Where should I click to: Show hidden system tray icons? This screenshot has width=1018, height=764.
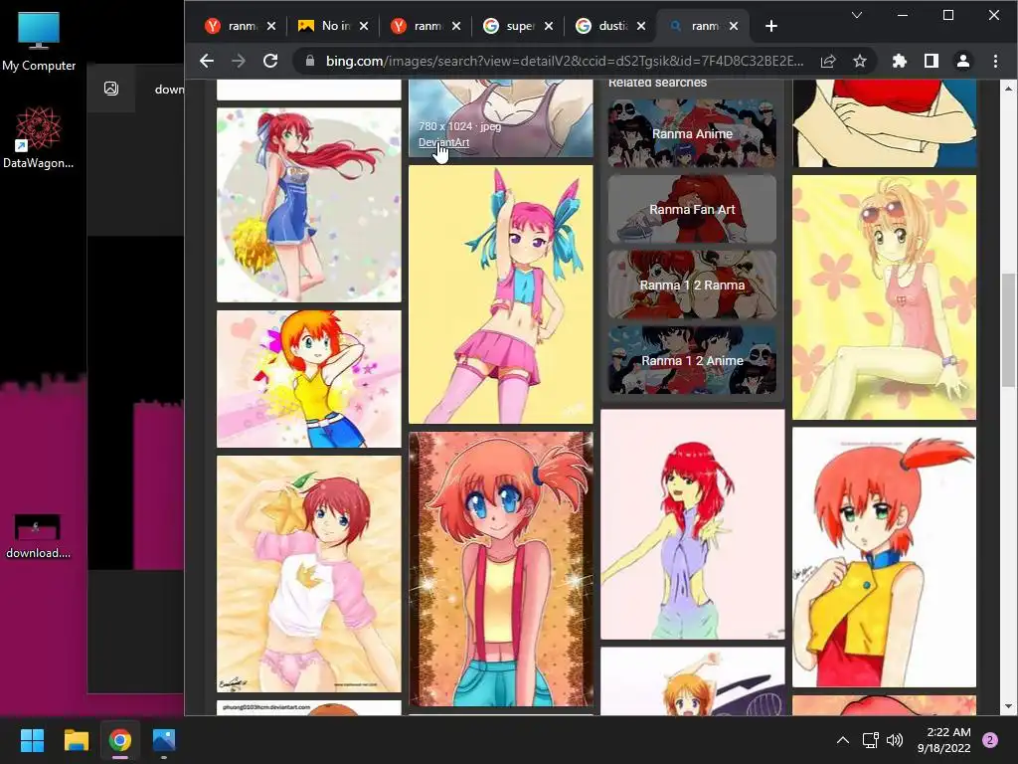tap(842, 740)
